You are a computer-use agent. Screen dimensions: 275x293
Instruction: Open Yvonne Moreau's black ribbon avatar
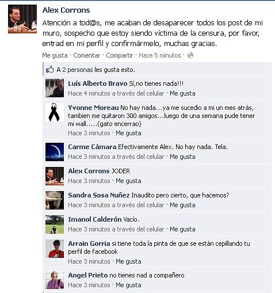(x=55, y=112)
